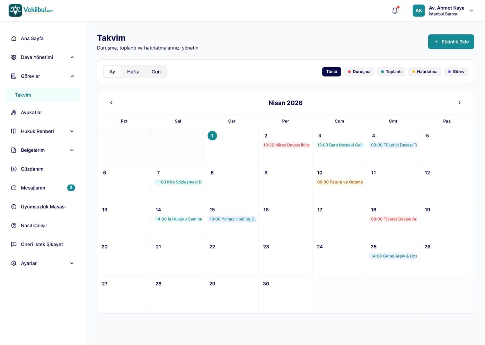This screenshot has height=345, width=485.
Task: Click the Mesajlarım chat icon
Action: coord(14,188)
